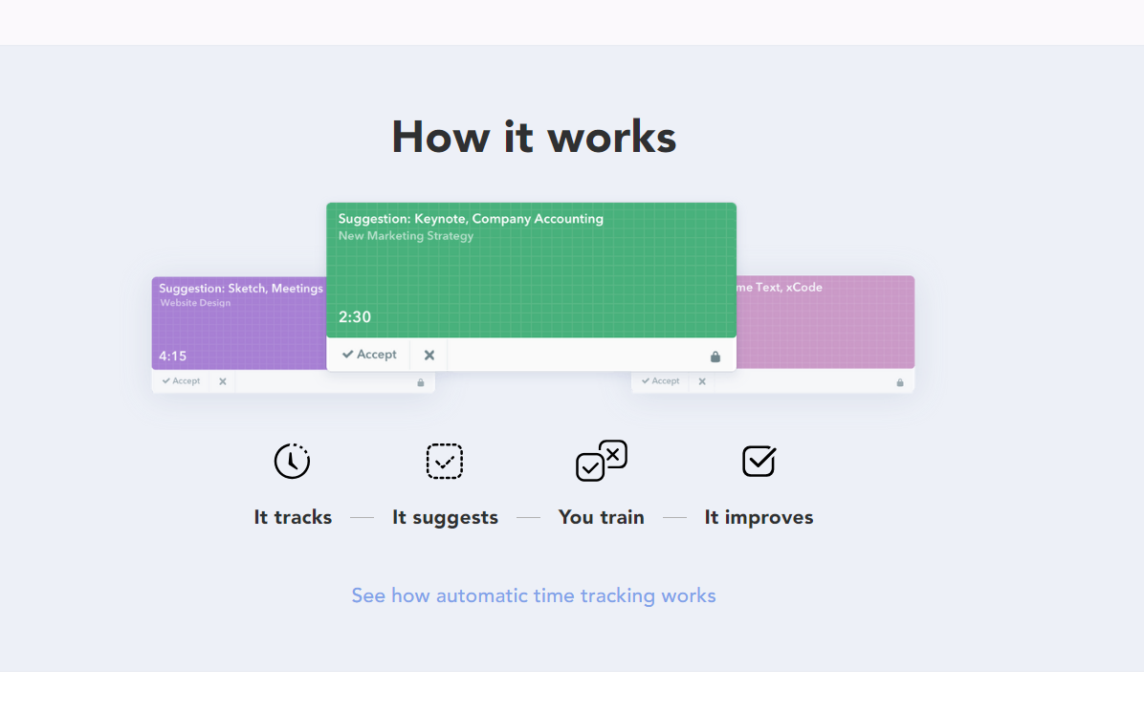Click the It tracks label
Screen dimensions: 1144x713
[x=293, y=517]
